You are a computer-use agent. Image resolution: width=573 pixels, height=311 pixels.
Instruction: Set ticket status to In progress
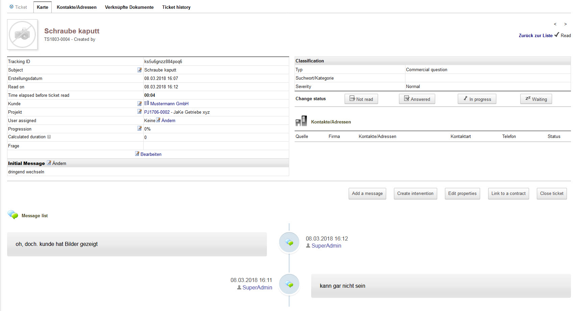477,99
